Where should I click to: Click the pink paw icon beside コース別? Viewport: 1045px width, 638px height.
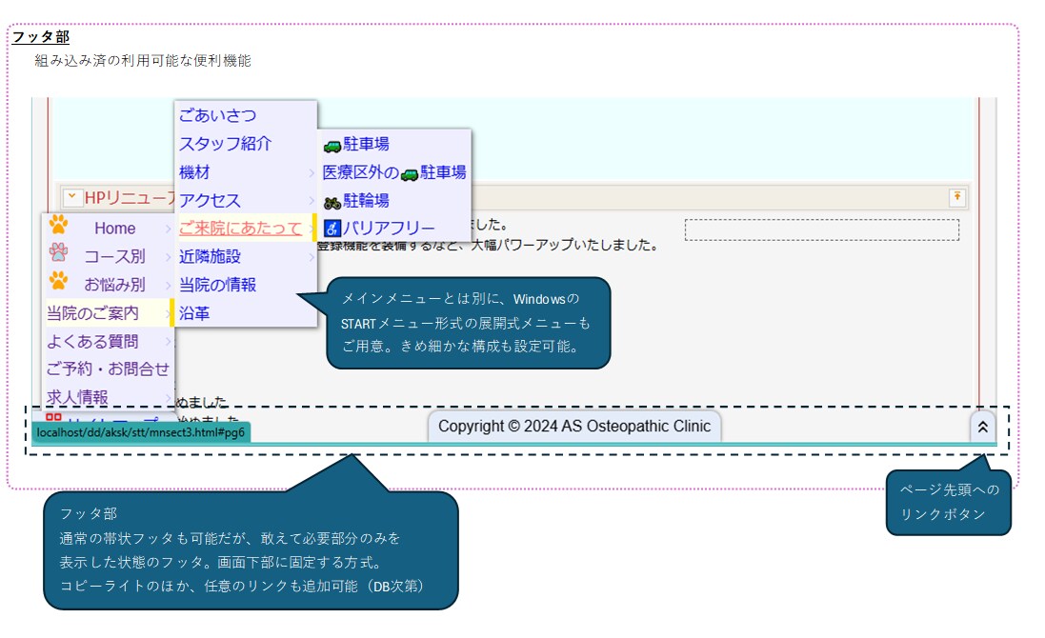click(x=59, y=251)
